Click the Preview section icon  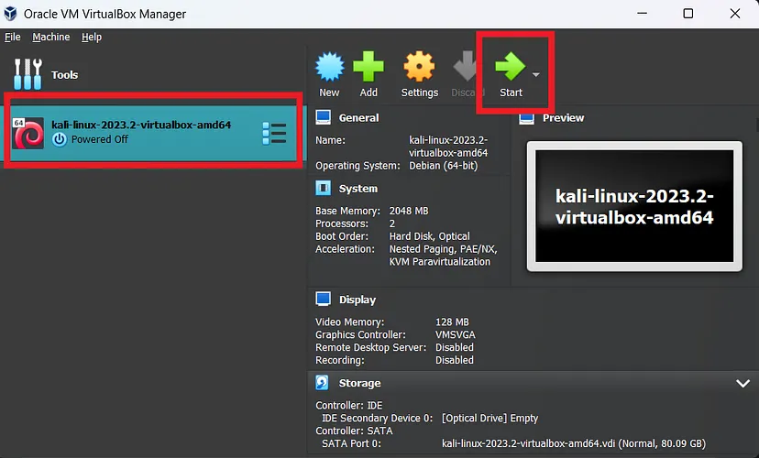527,119
